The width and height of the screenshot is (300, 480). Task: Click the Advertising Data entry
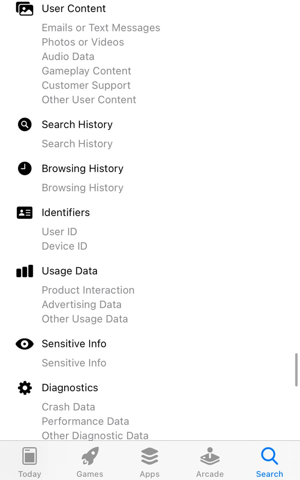(81, 304)
